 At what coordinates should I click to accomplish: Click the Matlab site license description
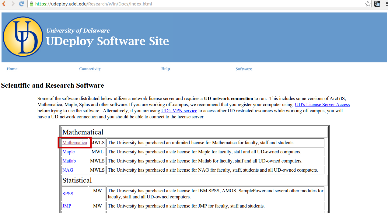point(205,161)
